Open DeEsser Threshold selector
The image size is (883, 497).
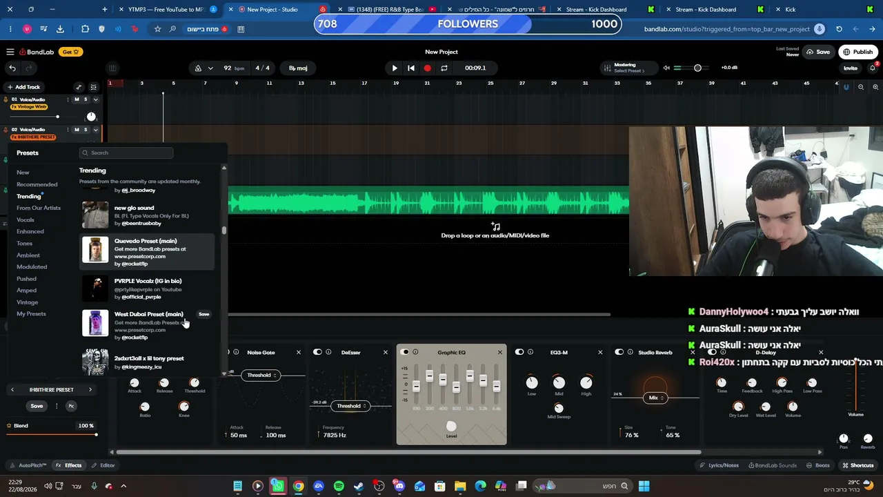350,406
